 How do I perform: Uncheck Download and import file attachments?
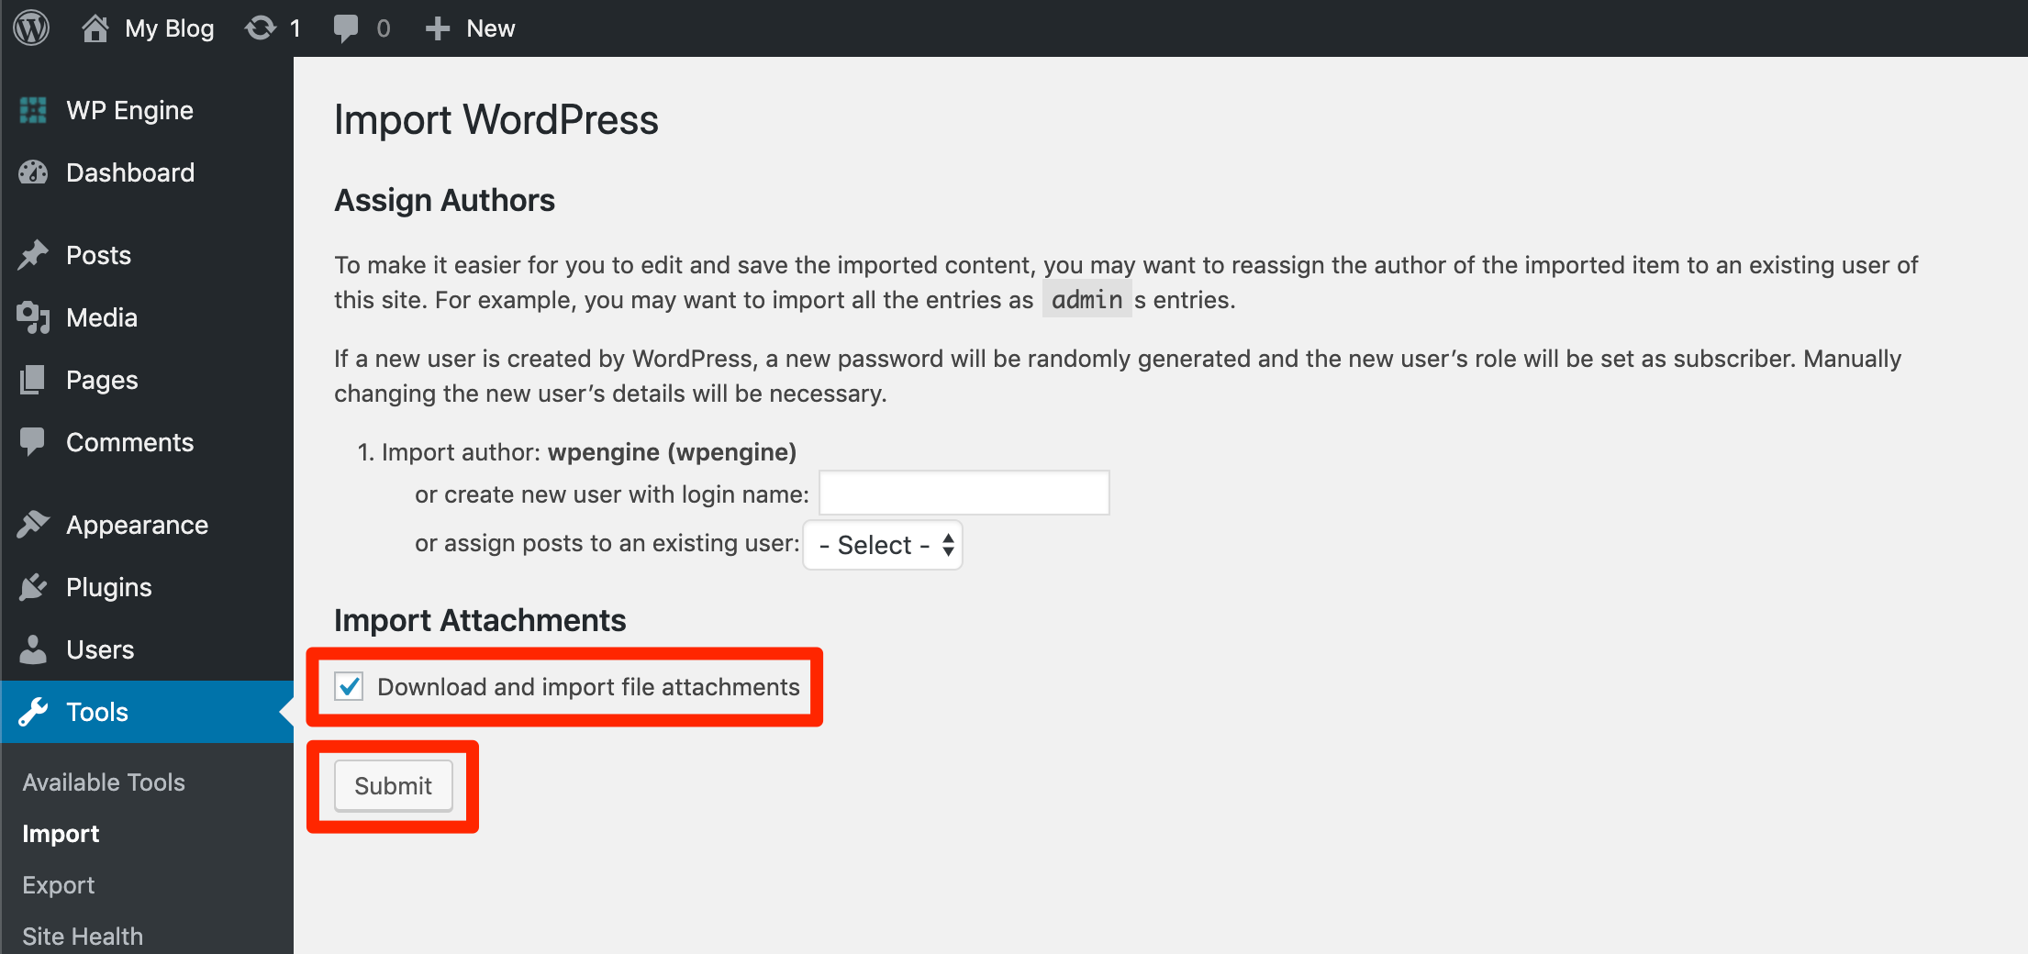tap(350, 686)
